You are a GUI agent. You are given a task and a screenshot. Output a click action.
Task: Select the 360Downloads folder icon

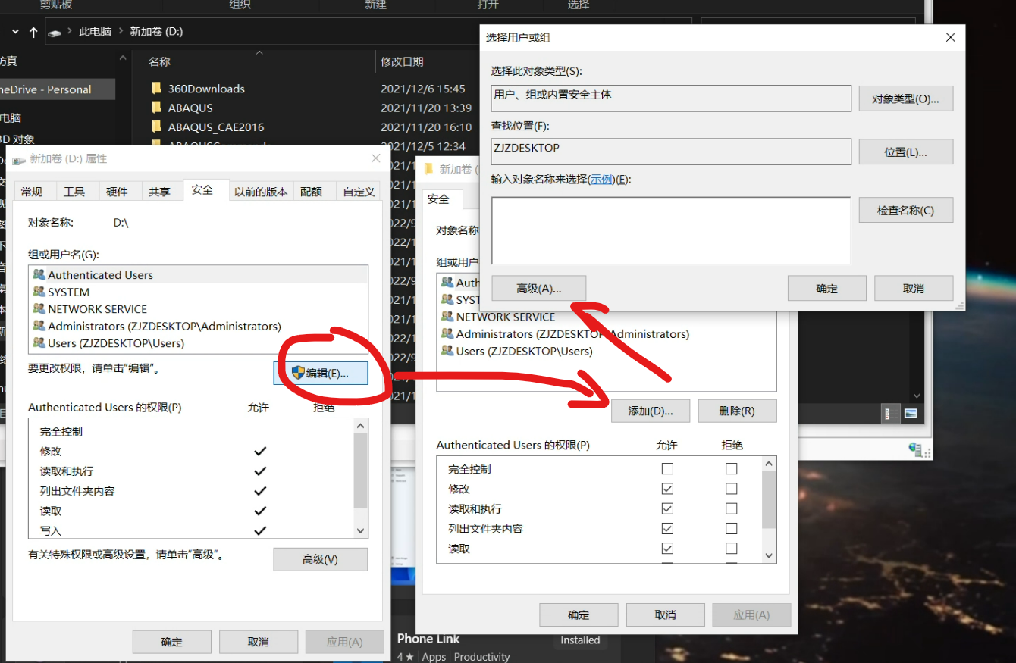[x=157, y=89]
